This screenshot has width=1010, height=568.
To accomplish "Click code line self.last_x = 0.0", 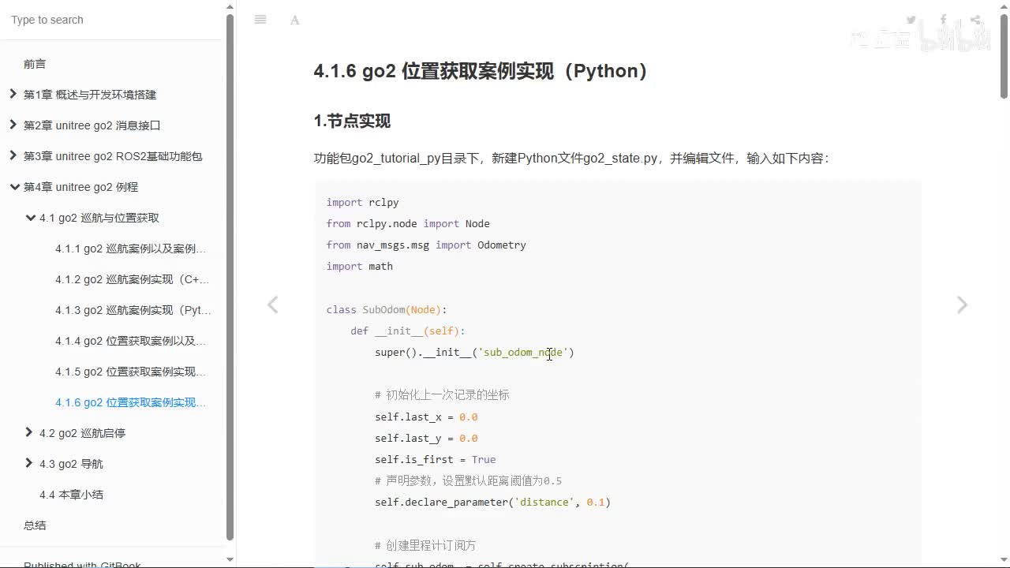I will tap(426, 417).
